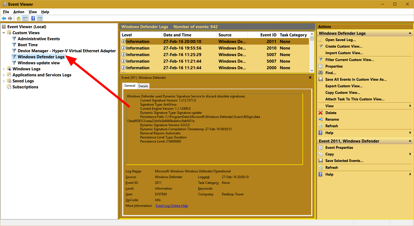
Task: Toggle the console tree toolbar icon
Action: (x=25, y=18)
